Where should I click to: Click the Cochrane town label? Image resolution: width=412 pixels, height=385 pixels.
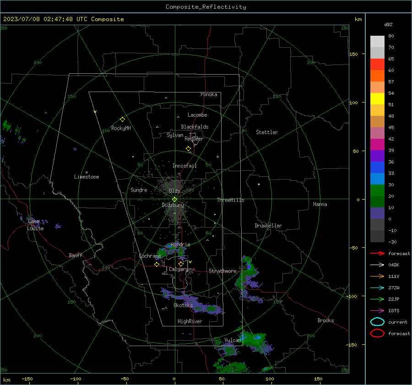pos(150,256)
